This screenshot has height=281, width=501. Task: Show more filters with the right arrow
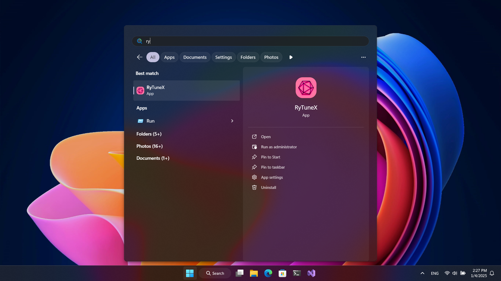click(291, 57)
